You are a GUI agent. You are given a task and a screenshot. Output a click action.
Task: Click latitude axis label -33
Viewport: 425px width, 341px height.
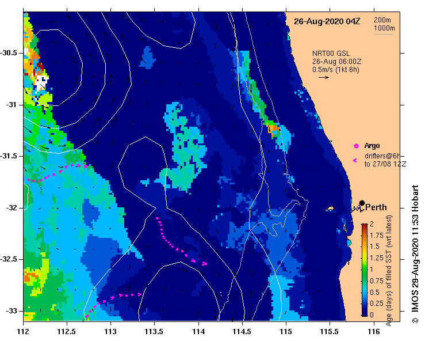(x=11, y=311)
